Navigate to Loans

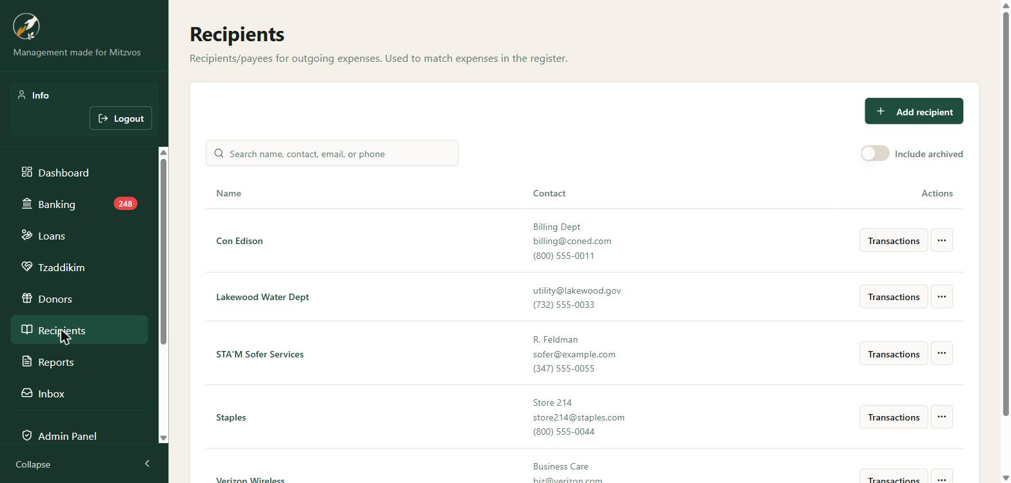[x=79, y=236]
